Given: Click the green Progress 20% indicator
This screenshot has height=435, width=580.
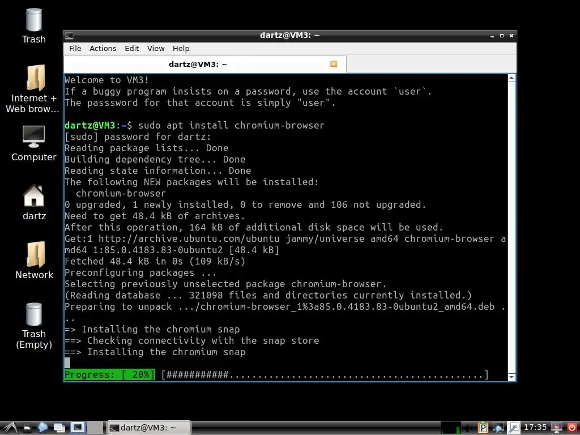Looking at the screenshot, I should (x=110, y=375).
